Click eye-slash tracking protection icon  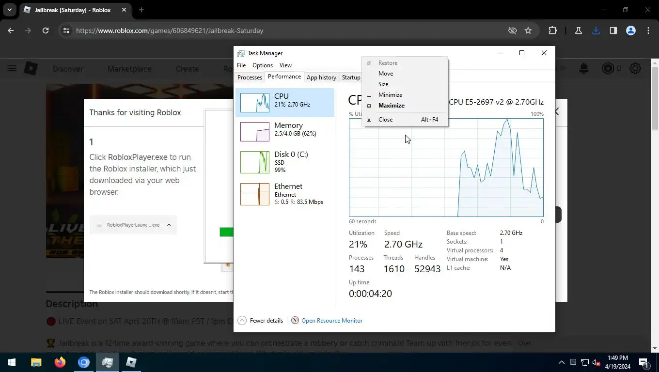pyautogui.click(x=512, y=31)
